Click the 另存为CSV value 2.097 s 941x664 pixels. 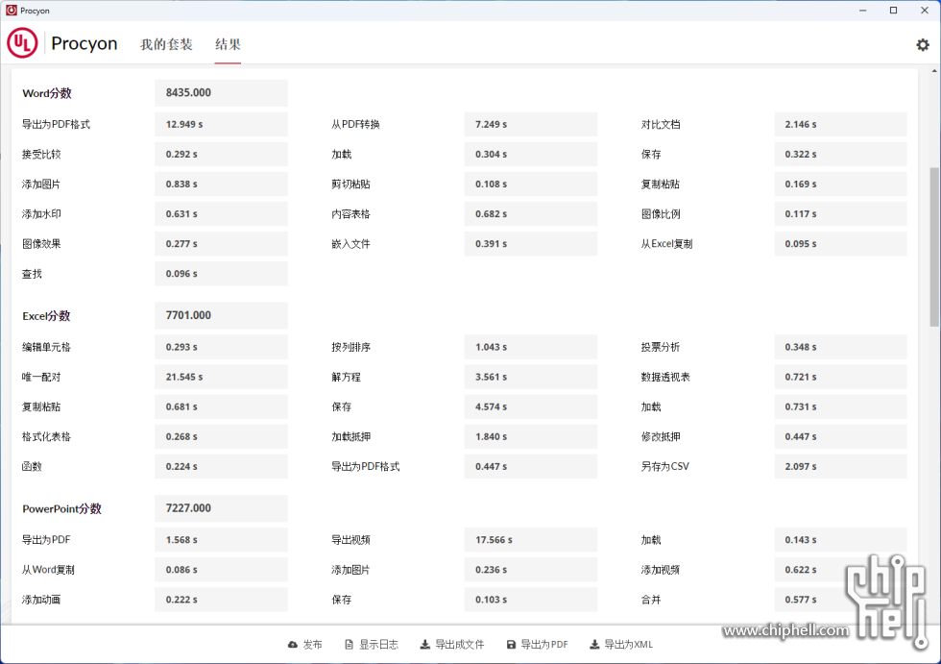coord(840,466)
